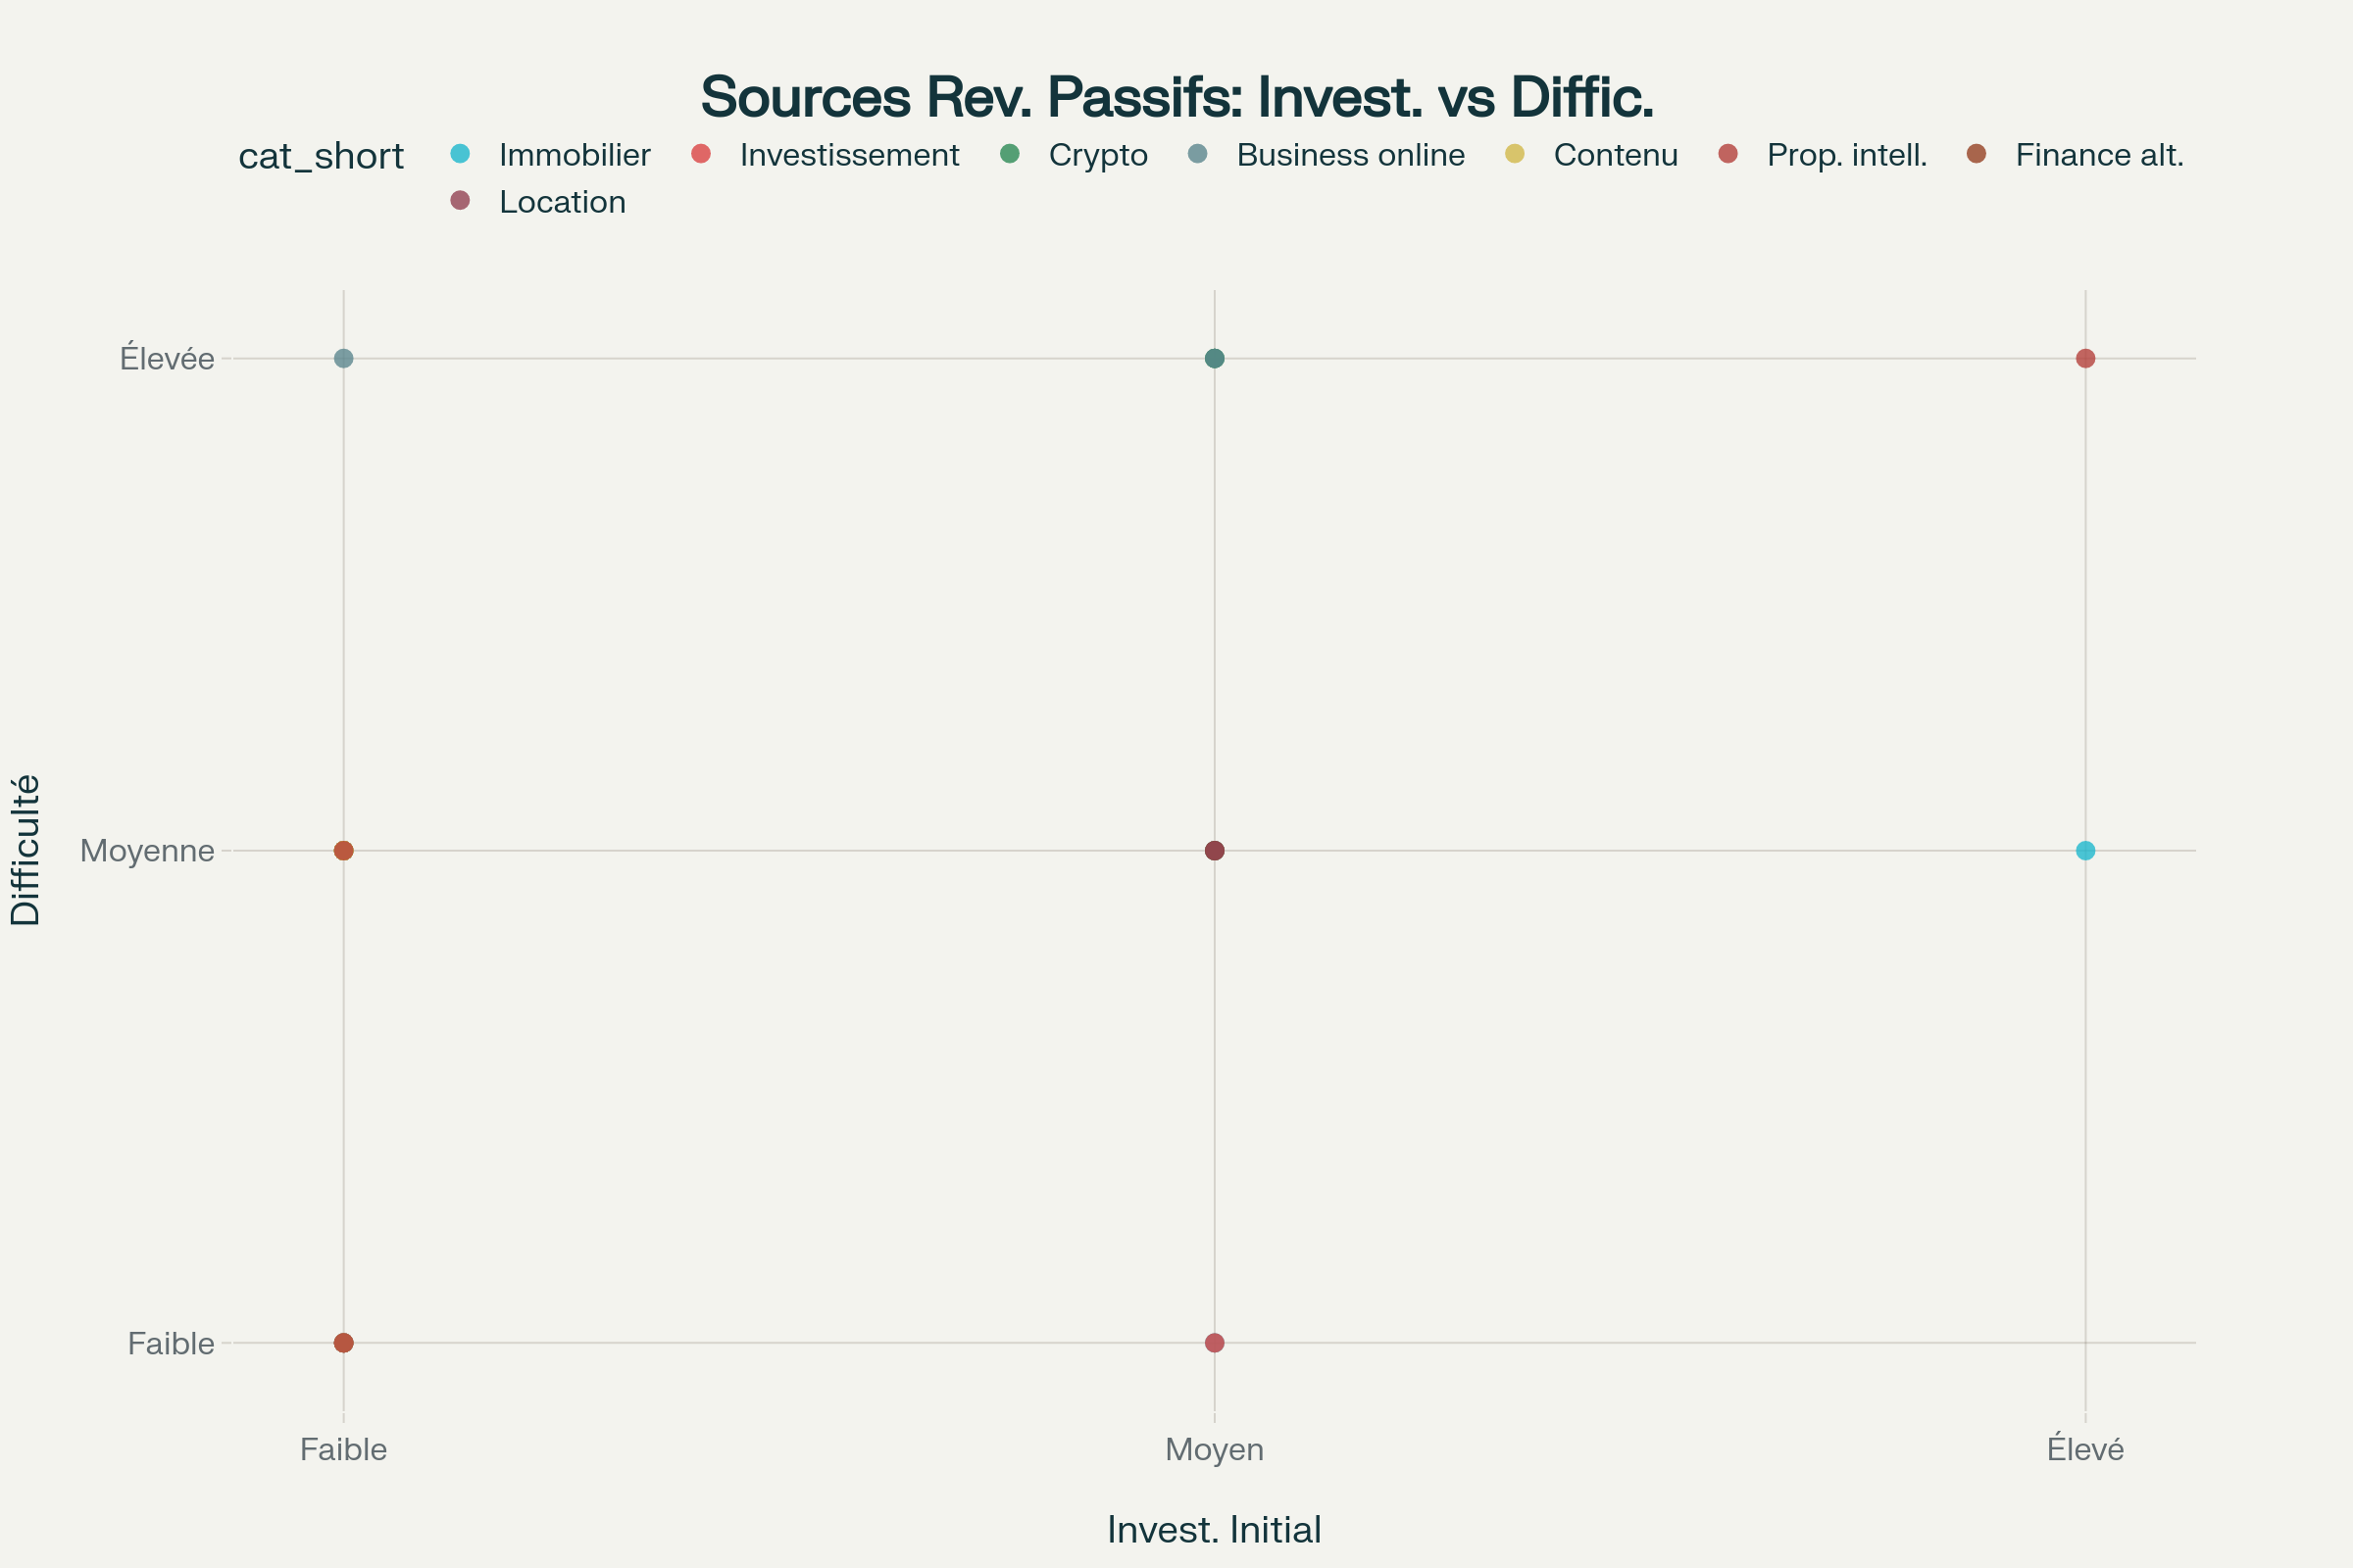Click the cyan Immobilier point at Élevé/Moyenne

tap(2085, 851)
